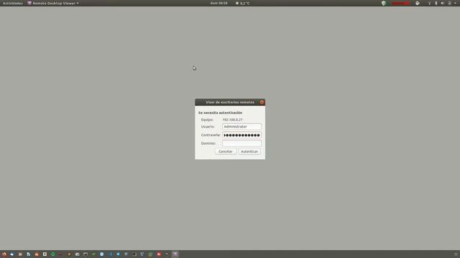The height and width of the screenshot is (258, 460).
Task: Open the green checkmark dock icon
Action: 93,254
